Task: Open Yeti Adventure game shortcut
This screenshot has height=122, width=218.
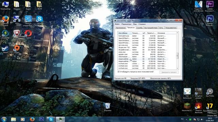Action: pyautogui.click(x=187, y=94)
